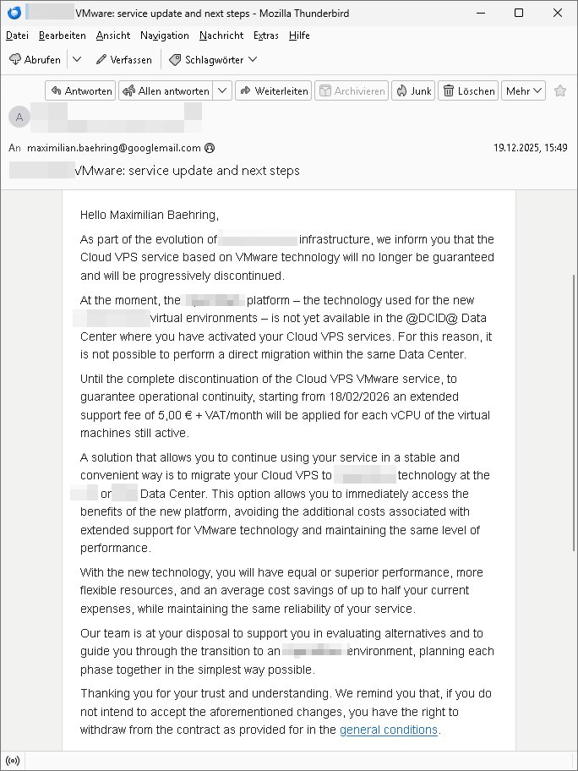Viewport: 578px width, 771px height.
Task: Reply using the Antworten button
Action: pos(80,91)
